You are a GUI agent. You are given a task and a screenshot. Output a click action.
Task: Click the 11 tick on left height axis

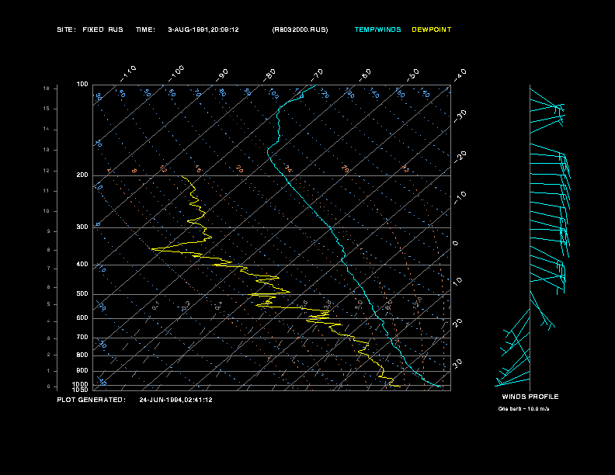pyautogui.click(x=47, y=191)
